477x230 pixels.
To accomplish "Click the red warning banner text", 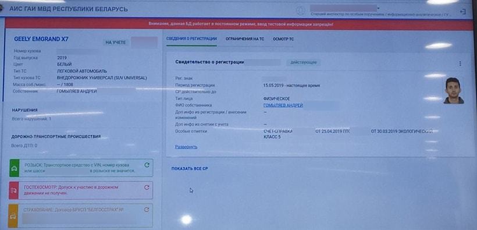I will point(241,24).
